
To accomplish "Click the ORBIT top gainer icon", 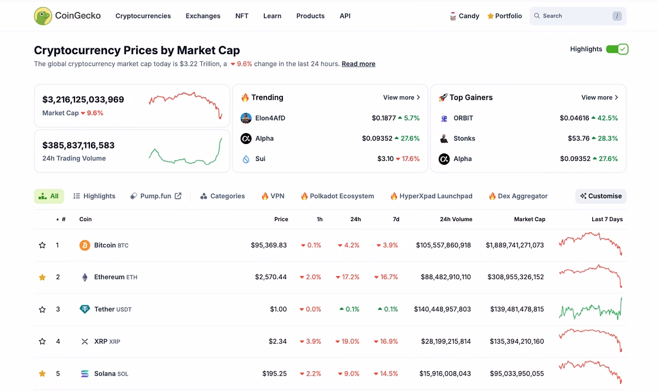I will pos(444,118).
